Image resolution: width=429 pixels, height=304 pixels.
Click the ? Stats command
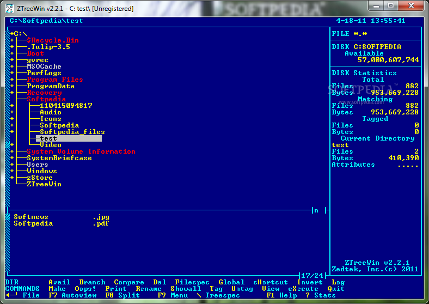(x=321, y=295)
